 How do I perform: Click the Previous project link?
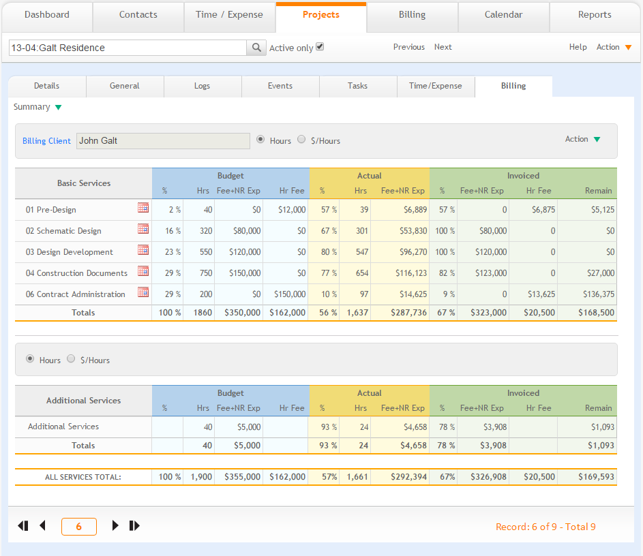[408, 47]
